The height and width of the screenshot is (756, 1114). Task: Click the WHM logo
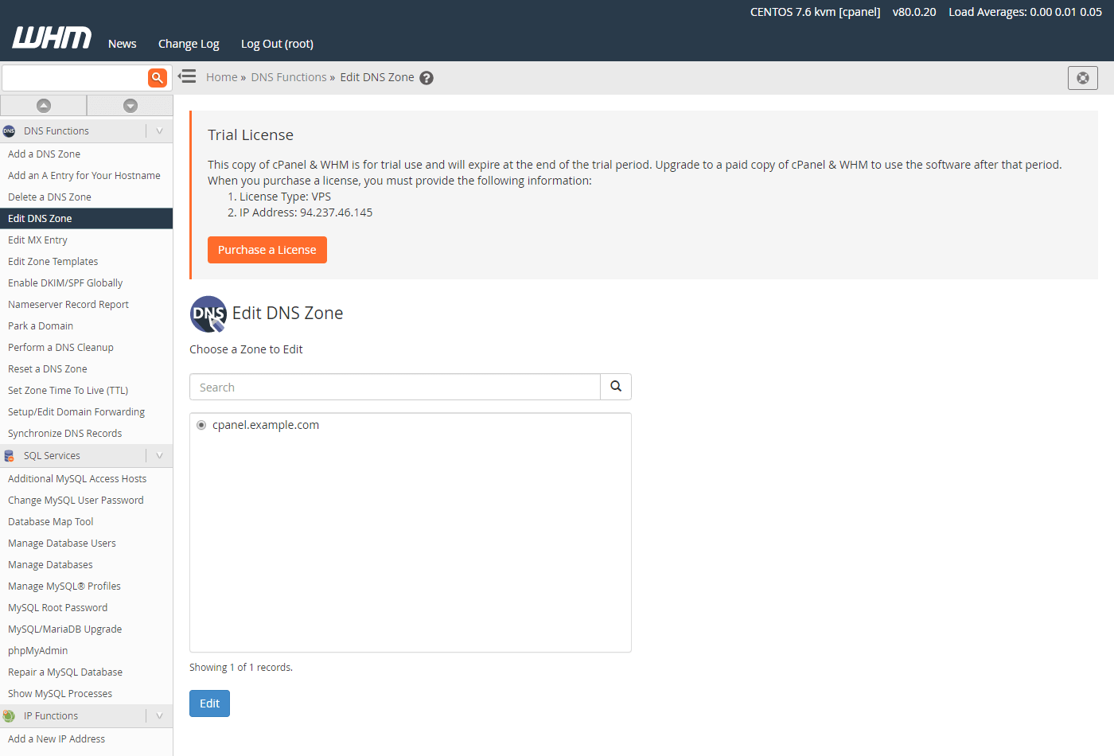pyautogui.click(x=52, y=37)
